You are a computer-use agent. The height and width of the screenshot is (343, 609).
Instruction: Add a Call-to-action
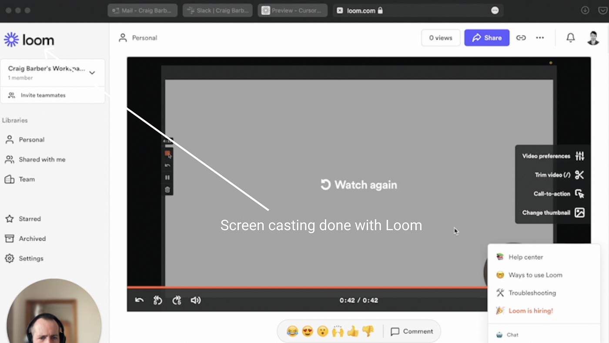(559, 194)
